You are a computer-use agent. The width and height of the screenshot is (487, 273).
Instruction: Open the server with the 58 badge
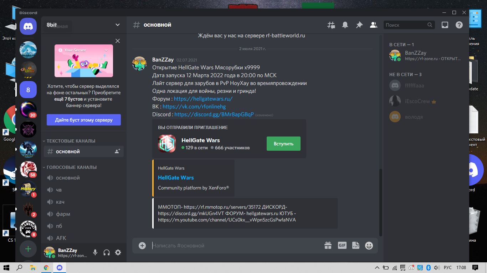pos(28,169)
